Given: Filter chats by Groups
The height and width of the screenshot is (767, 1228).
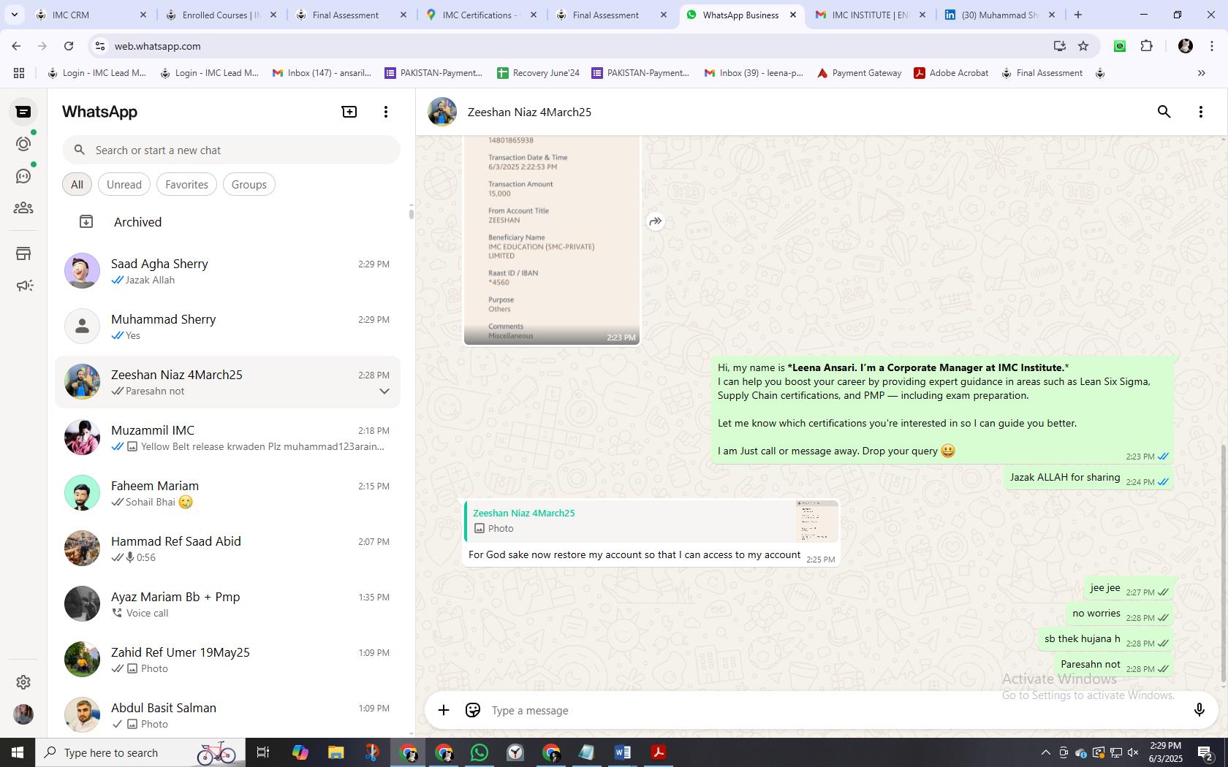Looking at the screenshot, I should tap(249, 185).
